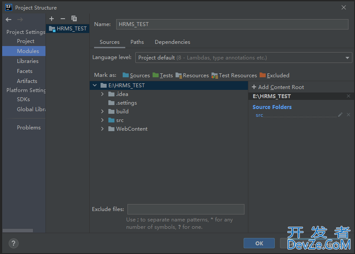Click the OK button
This screenshot has height=254, width=355.
[x=259, y=243]
